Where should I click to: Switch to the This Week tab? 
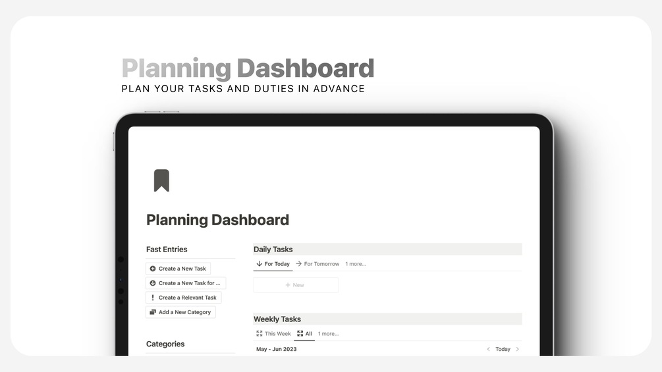(273, 334)
